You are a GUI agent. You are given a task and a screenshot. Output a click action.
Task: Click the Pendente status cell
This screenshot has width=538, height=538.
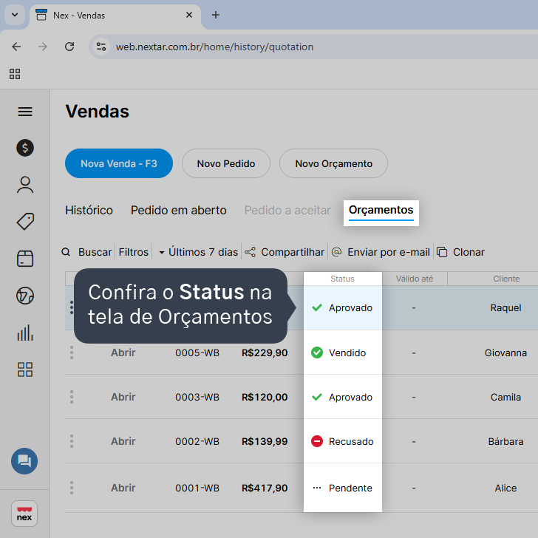[x=342, y=488]
